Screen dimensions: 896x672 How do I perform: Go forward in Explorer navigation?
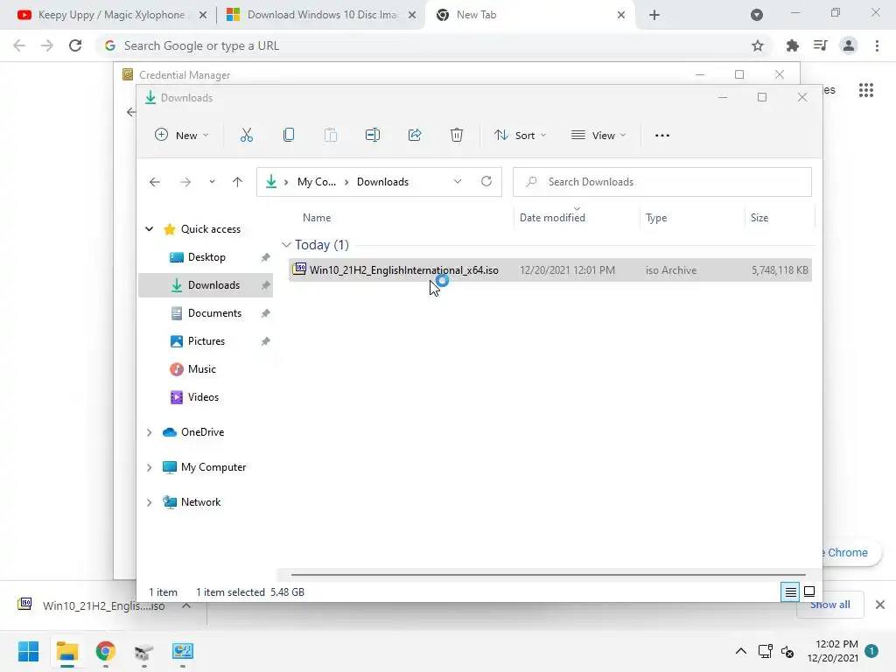185,182
